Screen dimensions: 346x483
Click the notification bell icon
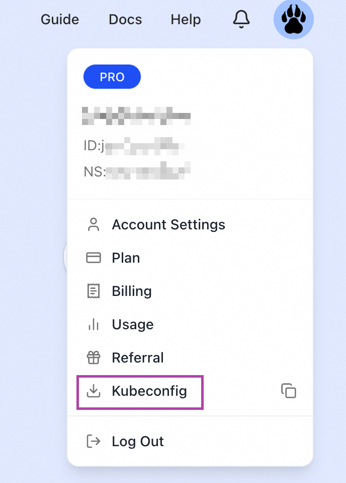(241, 20)
